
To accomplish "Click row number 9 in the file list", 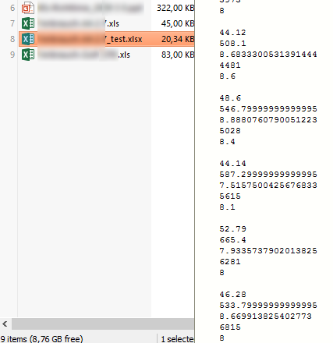I will point(12,55).
